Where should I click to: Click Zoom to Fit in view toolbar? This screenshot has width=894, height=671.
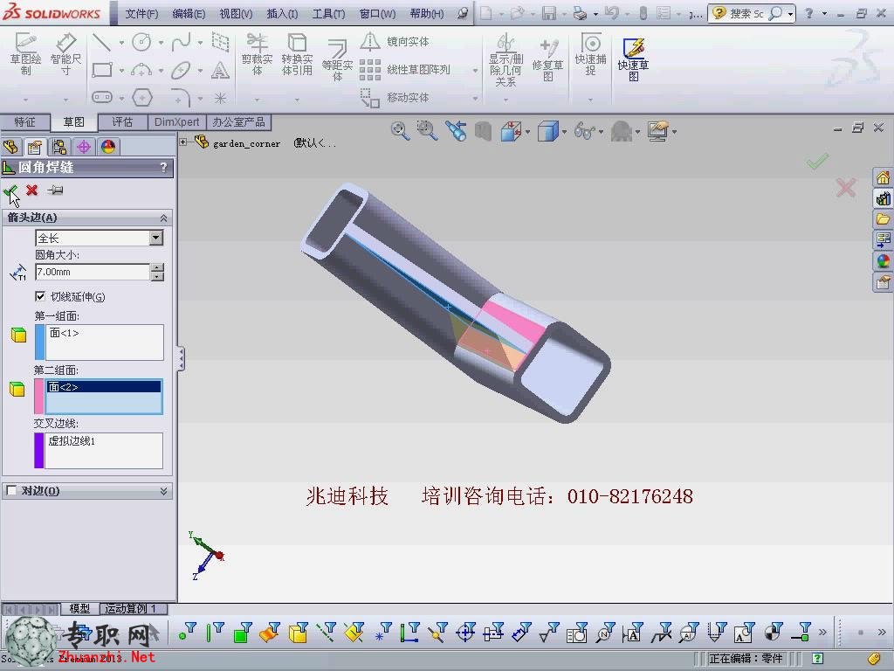pos(400,131)
